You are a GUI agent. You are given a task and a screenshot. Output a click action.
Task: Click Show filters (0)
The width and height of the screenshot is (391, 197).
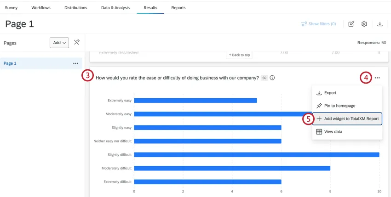point(318,24)
